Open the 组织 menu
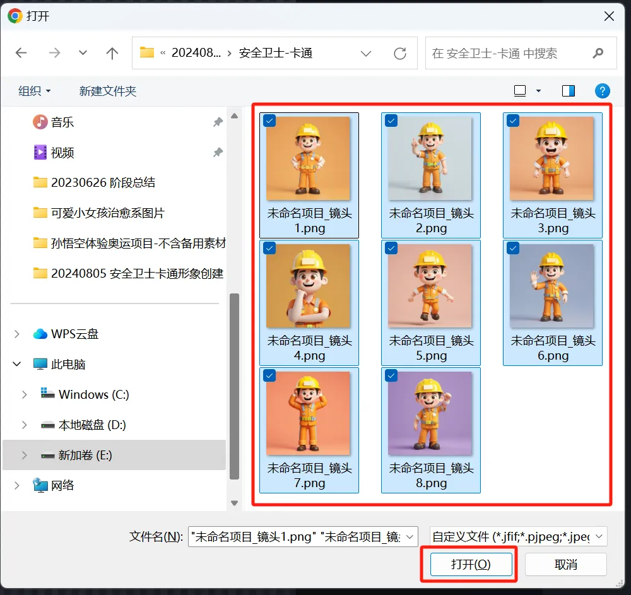Screen dimensions: 631x595 (x=34, y=91)
